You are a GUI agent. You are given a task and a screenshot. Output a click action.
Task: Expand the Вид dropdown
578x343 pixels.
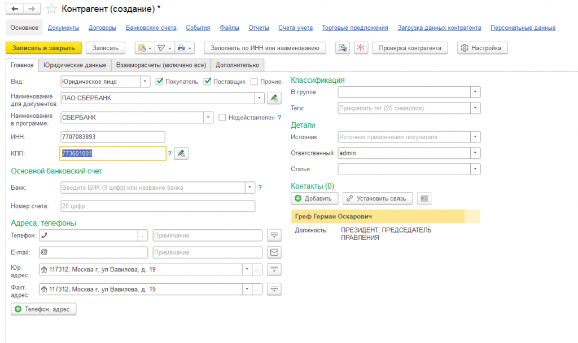point(145,82)
